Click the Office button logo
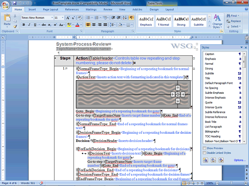 click(x=5, y=5)
